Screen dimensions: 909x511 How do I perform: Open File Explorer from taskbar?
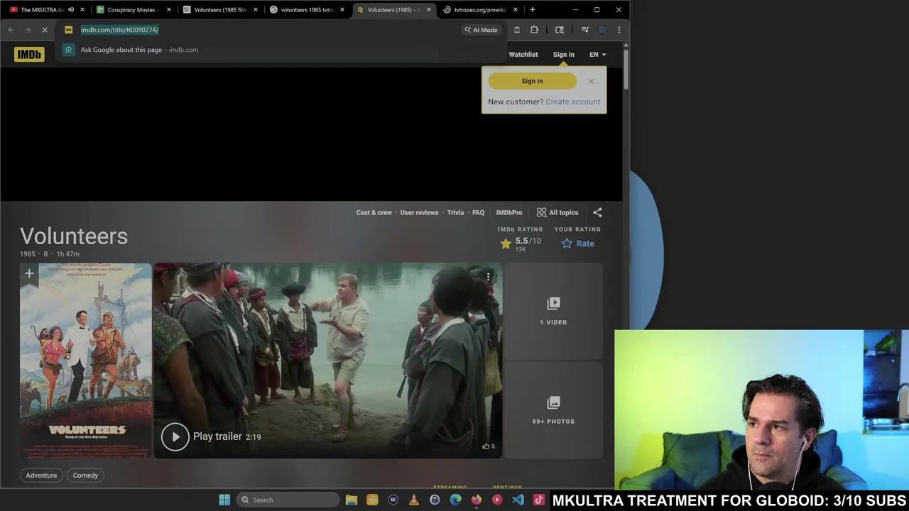click(x=351, y=500)
